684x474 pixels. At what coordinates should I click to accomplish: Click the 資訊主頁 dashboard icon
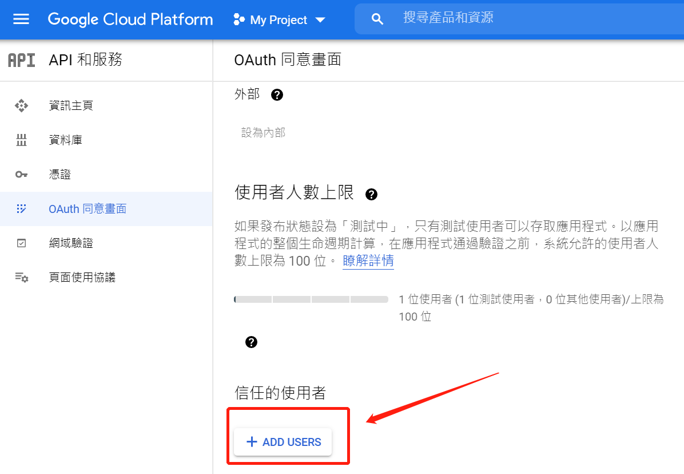21,106
